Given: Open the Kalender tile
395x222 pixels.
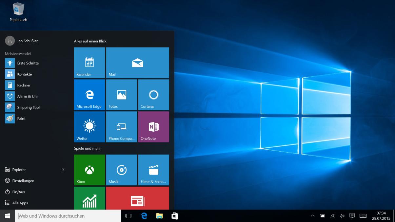Looking at the screenshot, I should [x=89, y=63].
